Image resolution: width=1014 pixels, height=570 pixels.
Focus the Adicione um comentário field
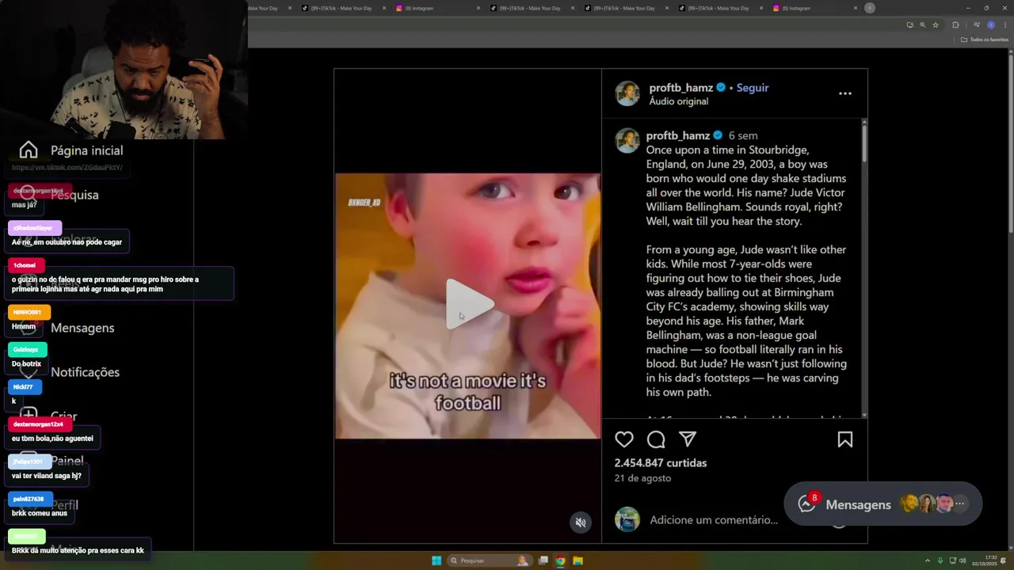[x=714, y=520]
